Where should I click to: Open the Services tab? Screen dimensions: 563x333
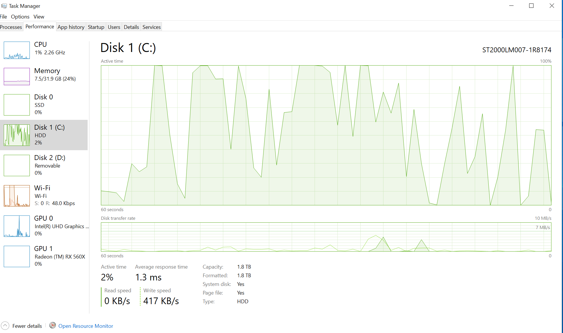point(152,27)
